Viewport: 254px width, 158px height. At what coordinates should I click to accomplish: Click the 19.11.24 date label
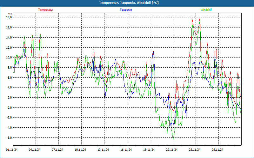tap(149, 150)
